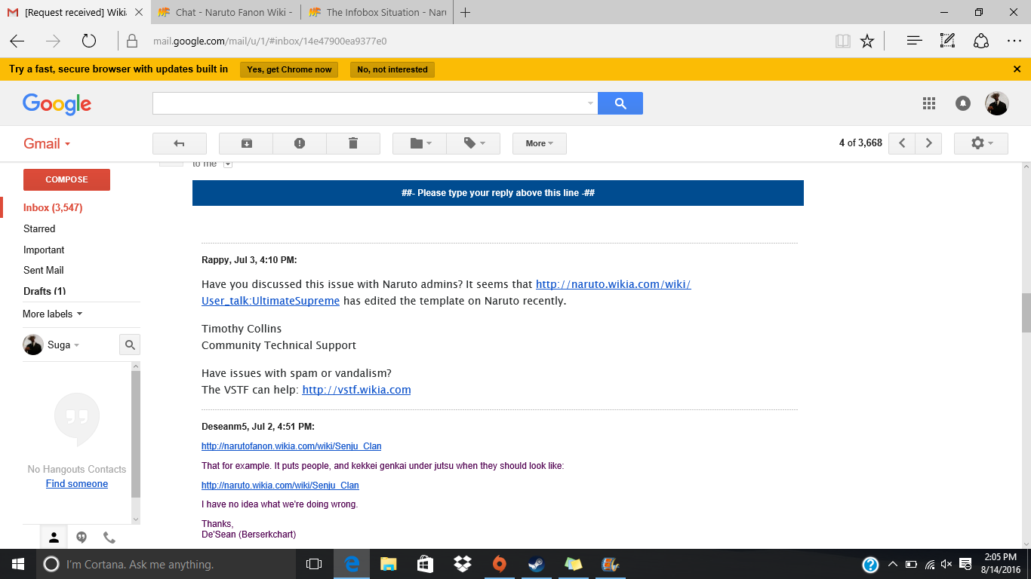The height and width of the screenshot is (579, 1031).
Task: Click No, not interested button
Action: [x=392, y=69]
